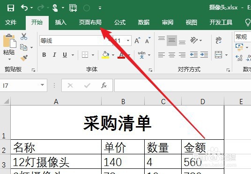251x174 pixels.
Task: Increase decimal places icon
Action: [x=239, y=58]
